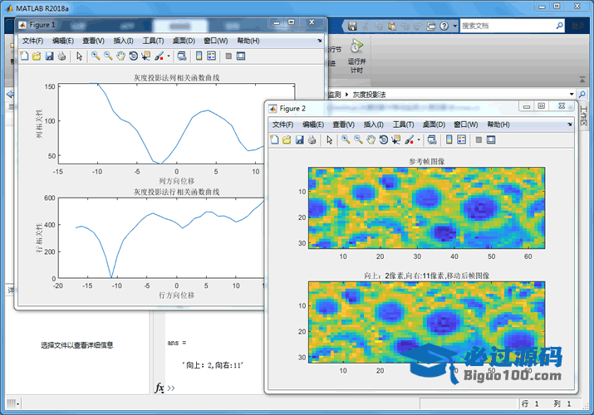Enable Rotate 3D tool in Figure 2
Screen dimensions: 594x415
[383, 140]
